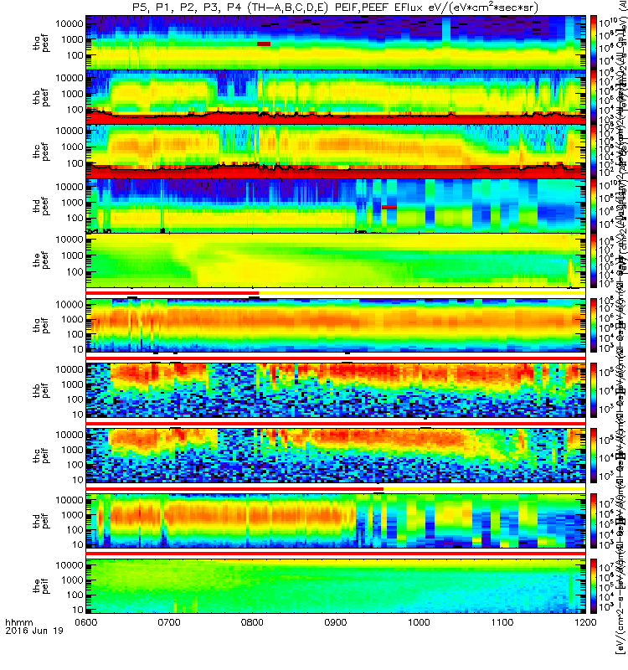Click the color bar beside the the peef panel
Image resolution: width=628 pixels, height=670 pixels.
coord(594,260)
